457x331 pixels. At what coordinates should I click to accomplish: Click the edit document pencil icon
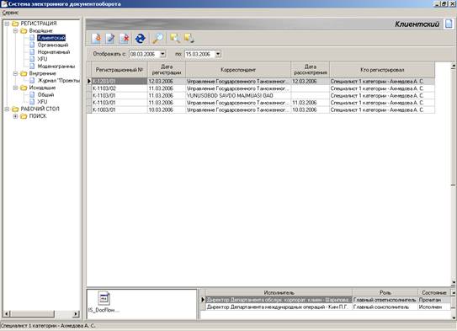coord(110,38)
